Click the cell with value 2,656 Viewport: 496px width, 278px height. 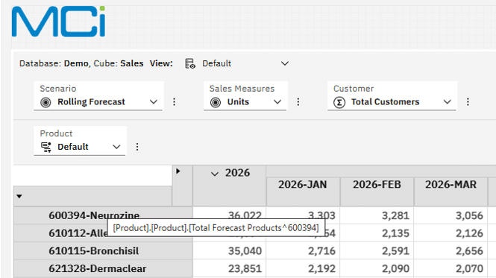click(x=451, y=251)
